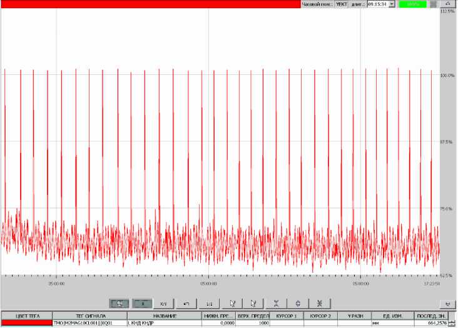Collapse the top panel with up arrow
458x328 pixels.
click(448, 4)
